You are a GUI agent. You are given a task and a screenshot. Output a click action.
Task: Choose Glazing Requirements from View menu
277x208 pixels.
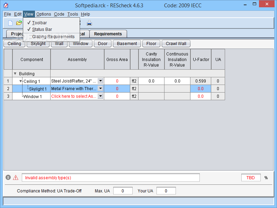[51, 37]
